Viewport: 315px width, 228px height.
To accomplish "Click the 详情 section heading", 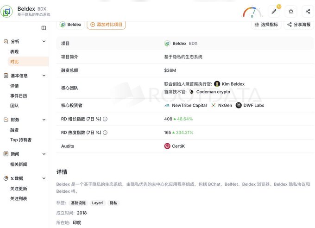I will [62, 172].
